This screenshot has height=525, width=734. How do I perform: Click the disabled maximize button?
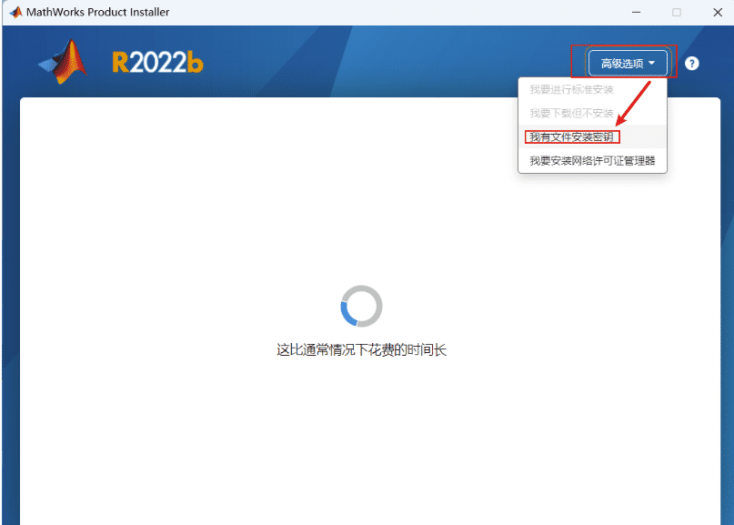pos(677,12)
